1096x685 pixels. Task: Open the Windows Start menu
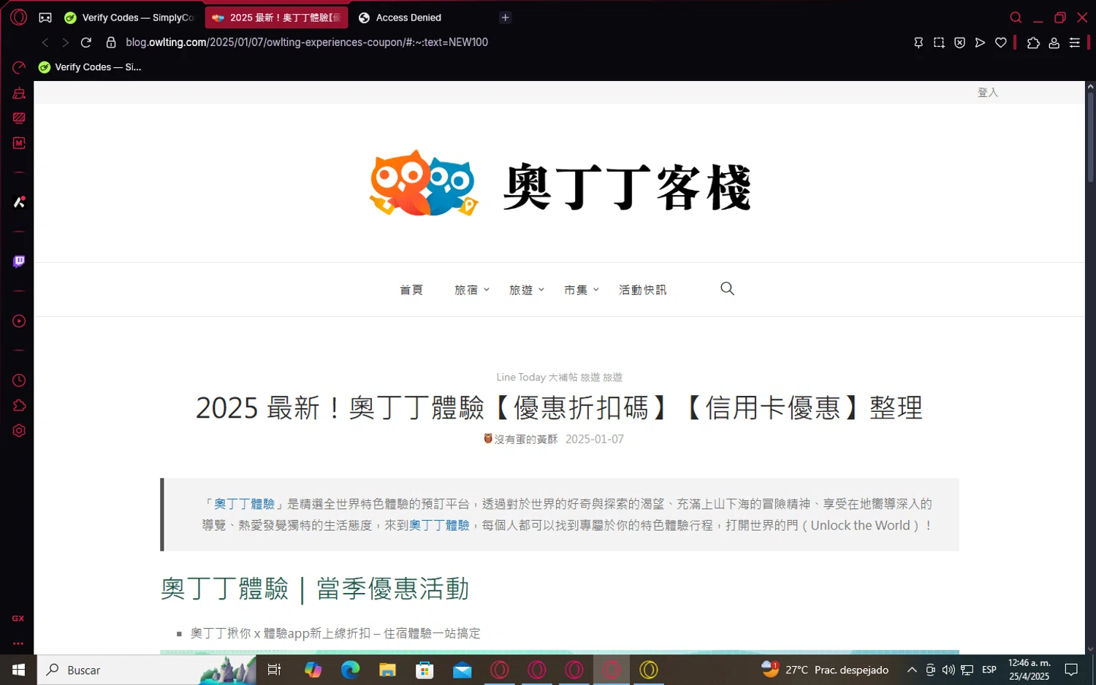[18, 670]
